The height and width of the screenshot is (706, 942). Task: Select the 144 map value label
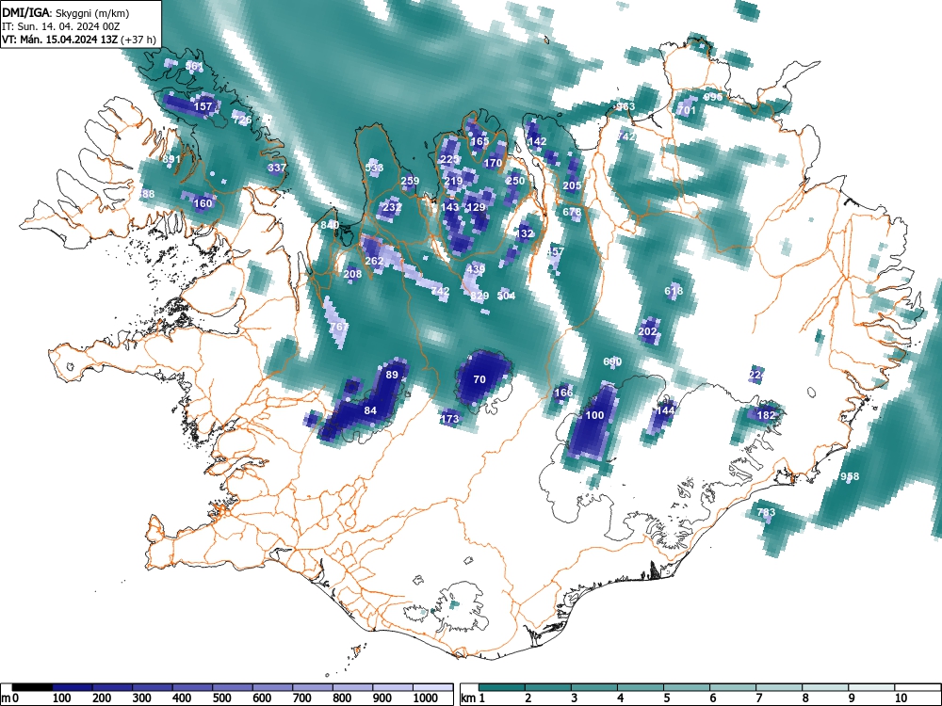tap(666, 410)
